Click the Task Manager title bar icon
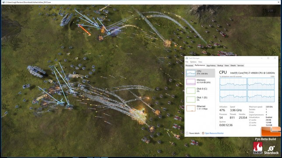 187,58
